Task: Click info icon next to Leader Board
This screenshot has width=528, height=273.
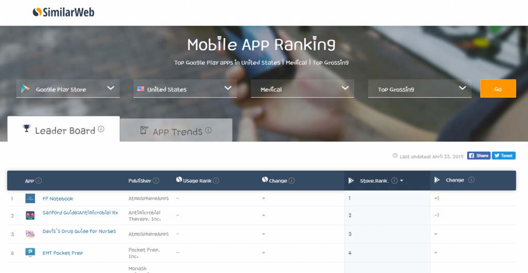Action: [x=101, y=130]
